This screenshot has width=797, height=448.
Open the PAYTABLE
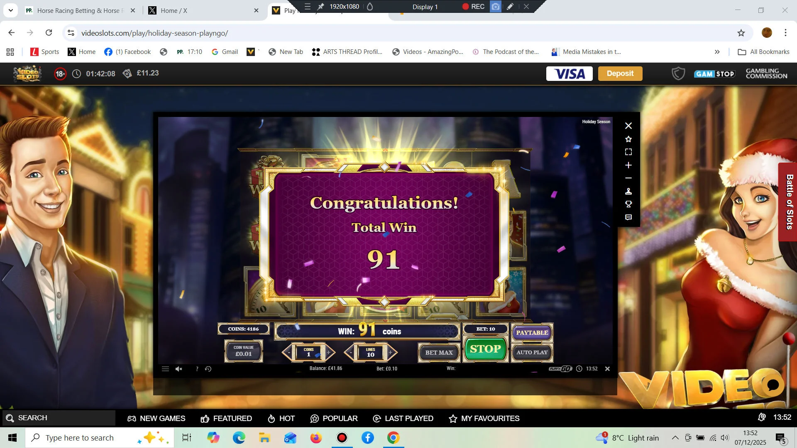(532, 333)
